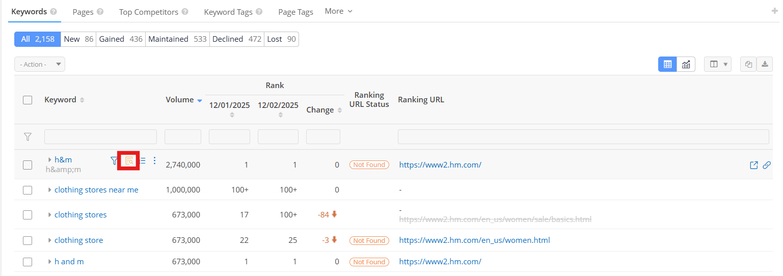Click the Keyword filter input field
The image size is (783, 276).
[x=100, y=136]
